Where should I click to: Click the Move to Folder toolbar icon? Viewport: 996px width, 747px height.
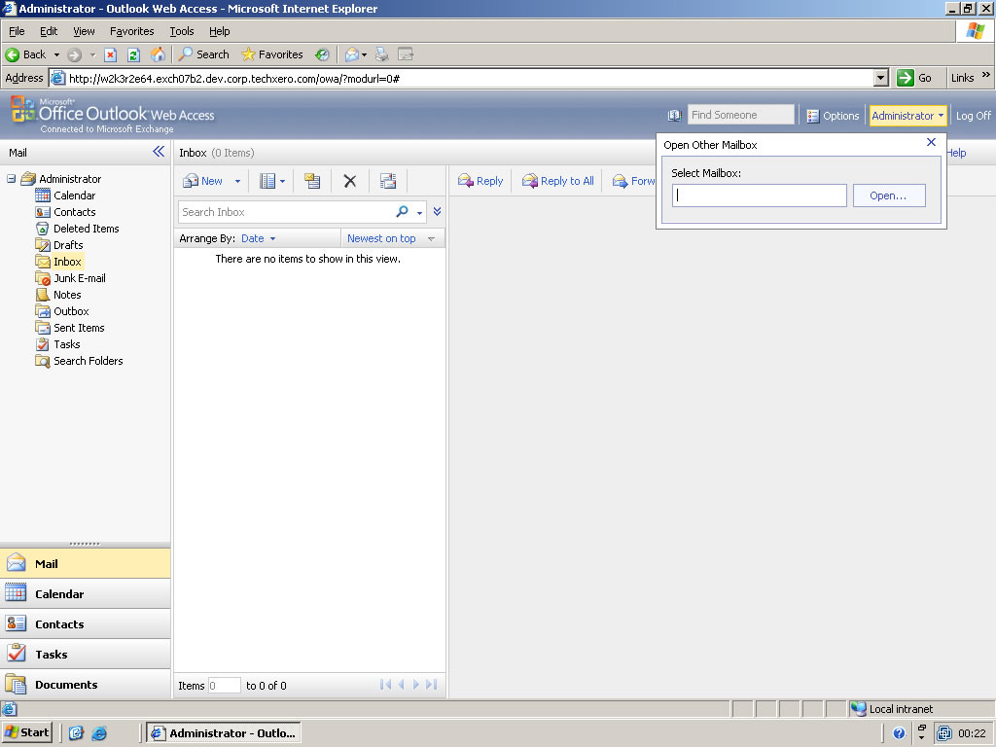click(312, 181)
